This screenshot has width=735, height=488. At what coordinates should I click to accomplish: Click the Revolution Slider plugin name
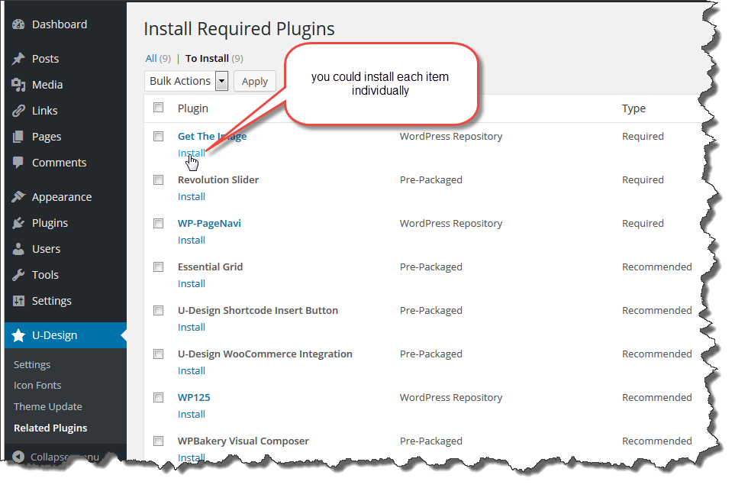pyautogui.click(x=218, y=179)
